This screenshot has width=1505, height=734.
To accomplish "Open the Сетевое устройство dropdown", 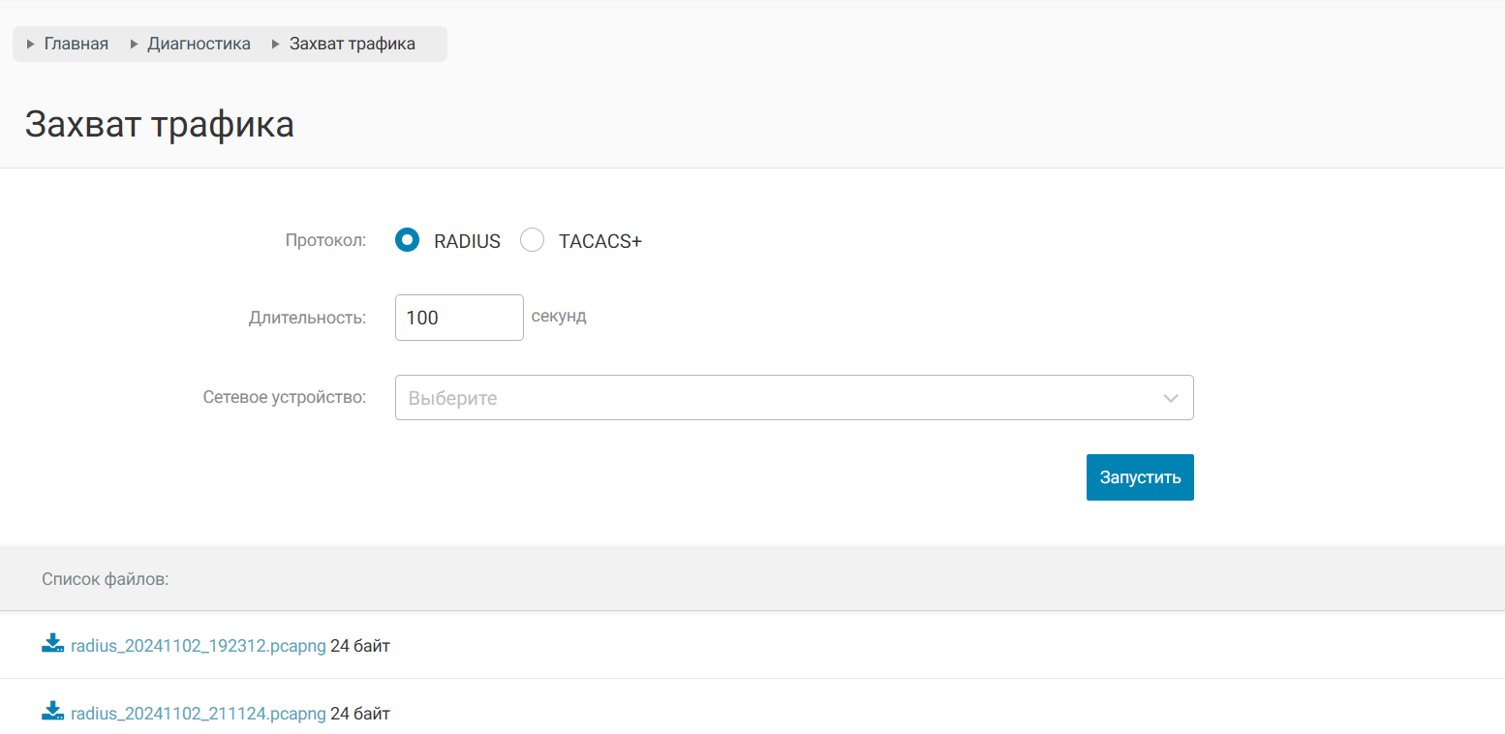I will coord(775,398).
